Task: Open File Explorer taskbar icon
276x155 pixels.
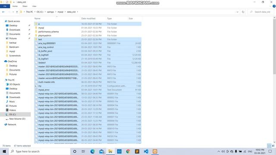Action: point(110,151)
